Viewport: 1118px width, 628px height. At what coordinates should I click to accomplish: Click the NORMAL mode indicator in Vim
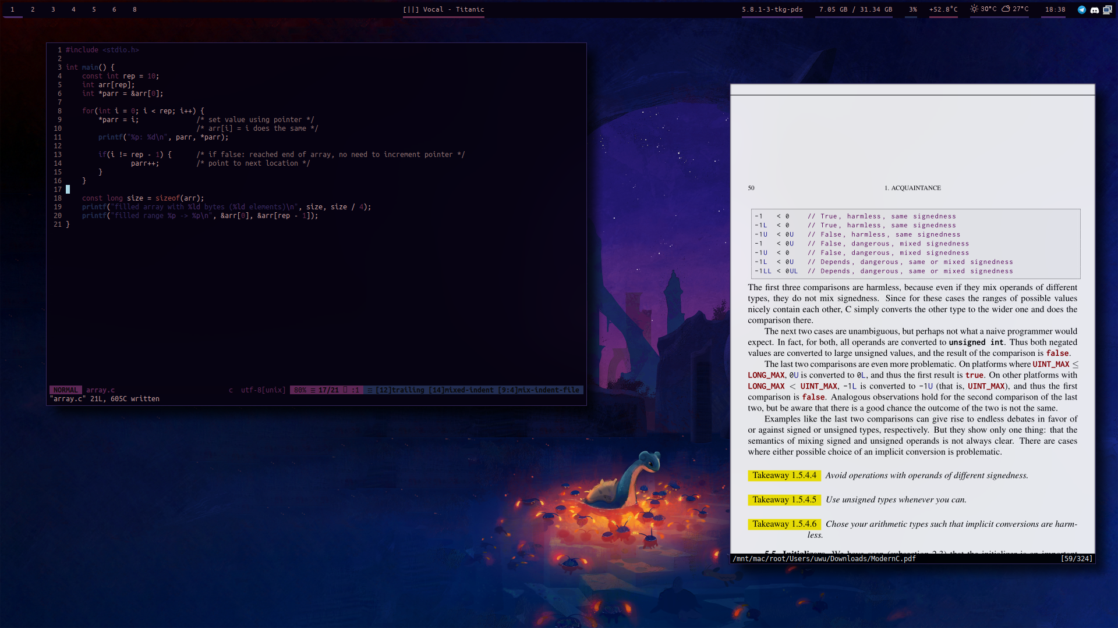(65, 390)
